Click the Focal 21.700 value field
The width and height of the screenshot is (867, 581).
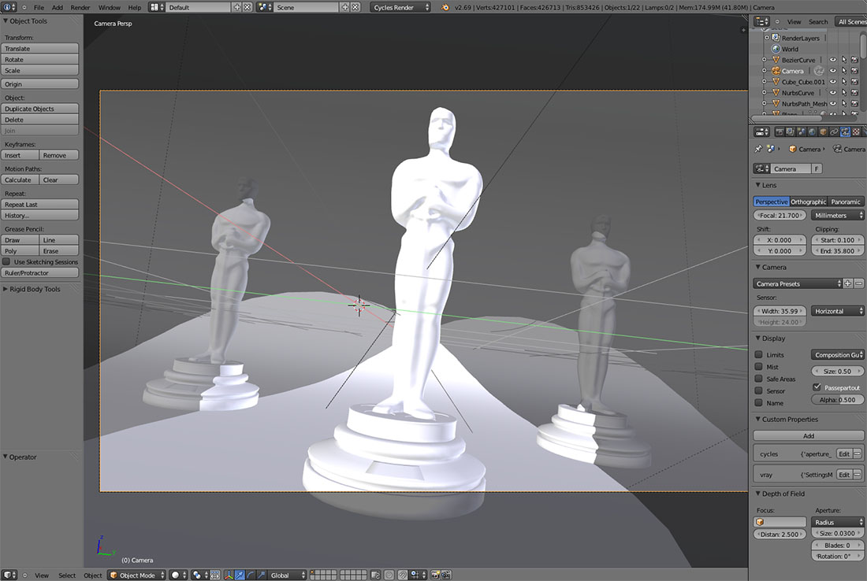[x=779, y=216]
